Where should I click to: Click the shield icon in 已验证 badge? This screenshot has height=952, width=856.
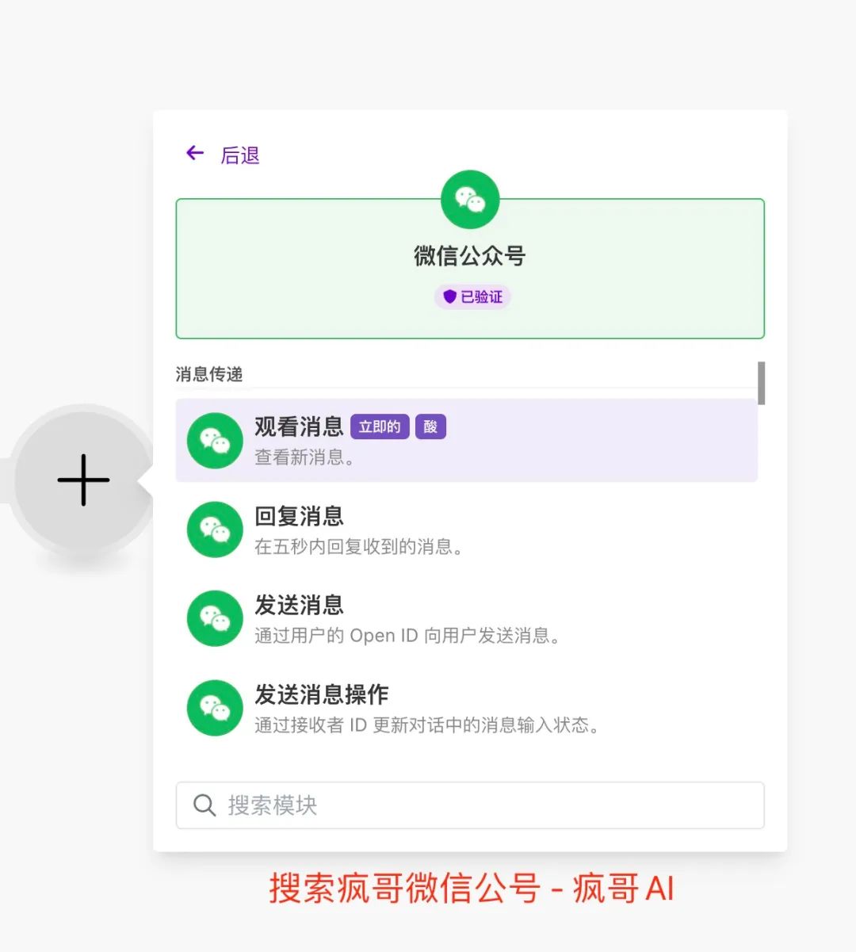click(449, 296)
